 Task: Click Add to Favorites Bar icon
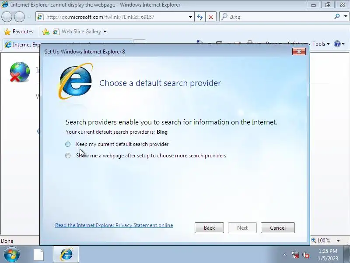46,32
